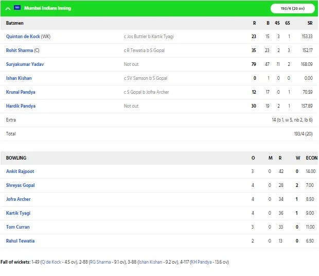The image size is (319, 276).
Task: Click KH Pandya in fall of wickets
Action: pyautogui.click(x=201, y=262)
